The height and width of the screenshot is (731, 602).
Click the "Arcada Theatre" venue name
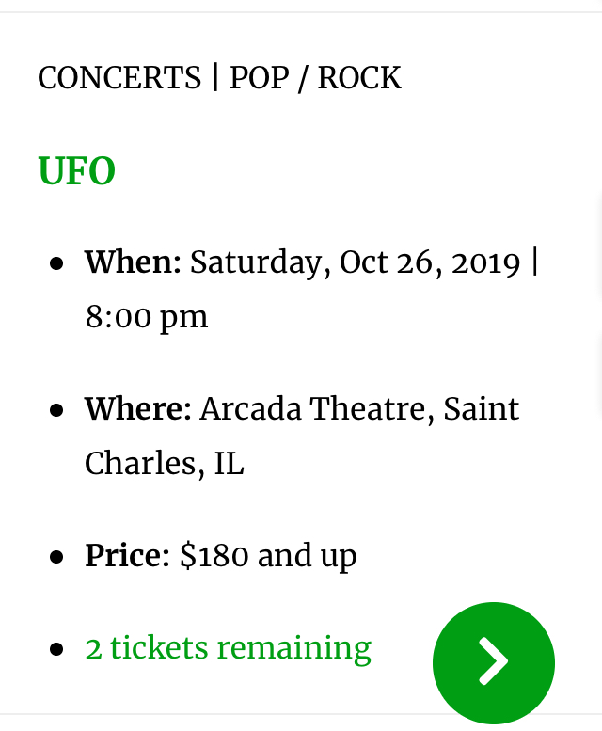(x=316, y=409)
